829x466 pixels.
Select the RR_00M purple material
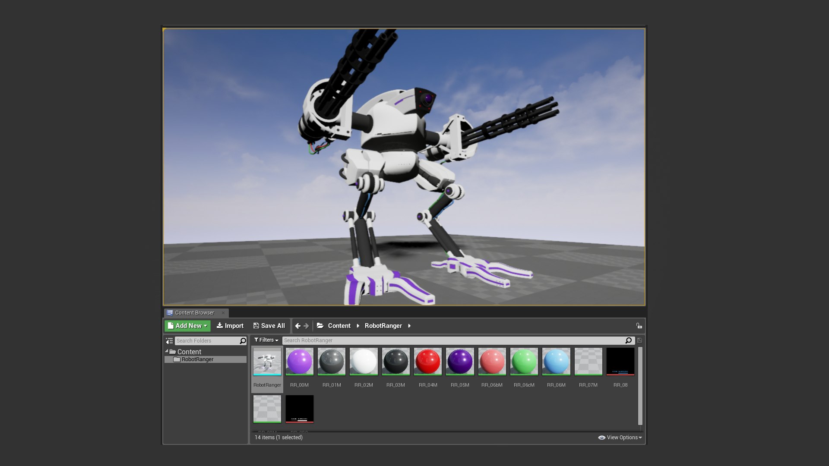pos(299,362)
